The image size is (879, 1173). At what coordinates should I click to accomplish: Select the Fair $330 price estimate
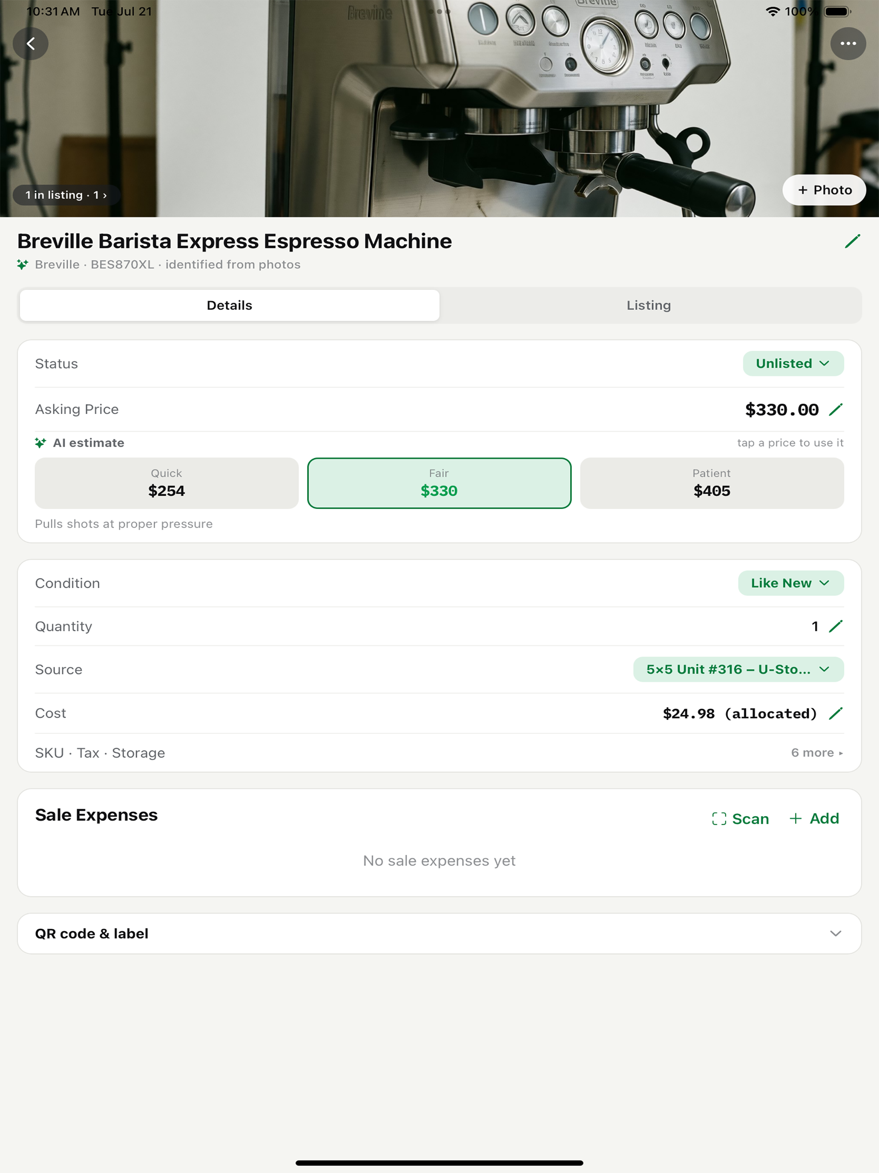(439, 483)
